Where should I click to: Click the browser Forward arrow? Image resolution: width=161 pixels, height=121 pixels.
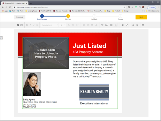click(6, 7)
